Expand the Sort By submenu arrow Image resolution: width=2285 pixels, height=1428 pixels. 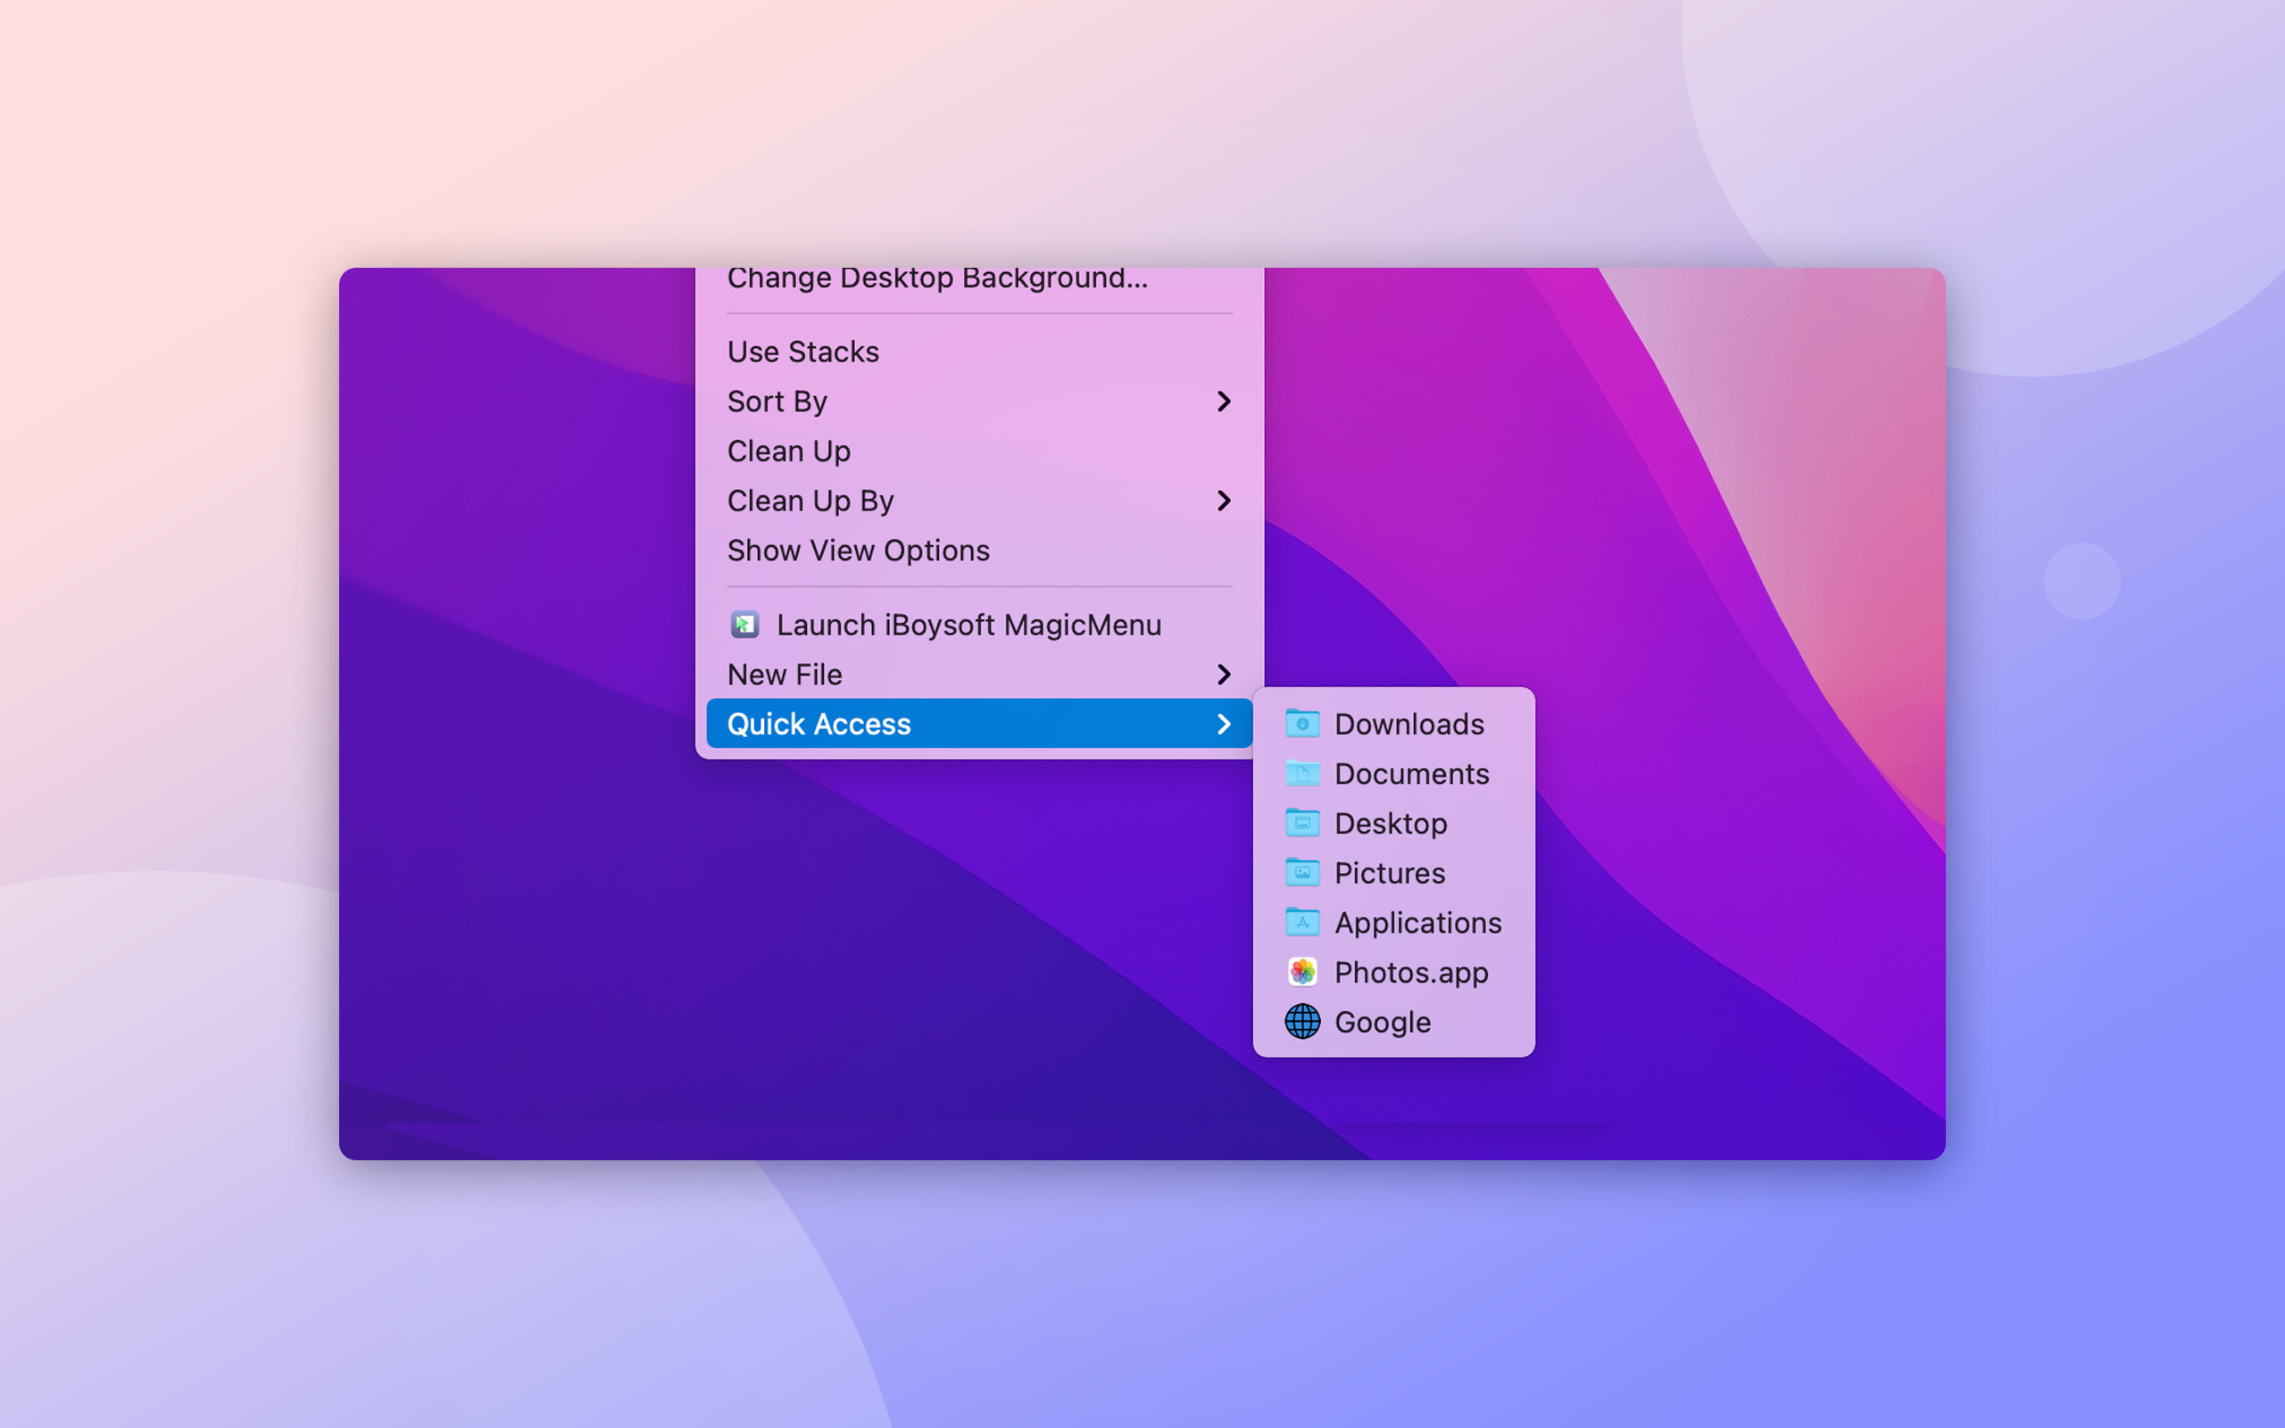(1224, 402)
